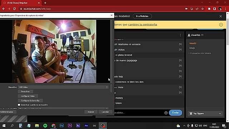Open Chrome from the taskbar

tap(53, 126)
